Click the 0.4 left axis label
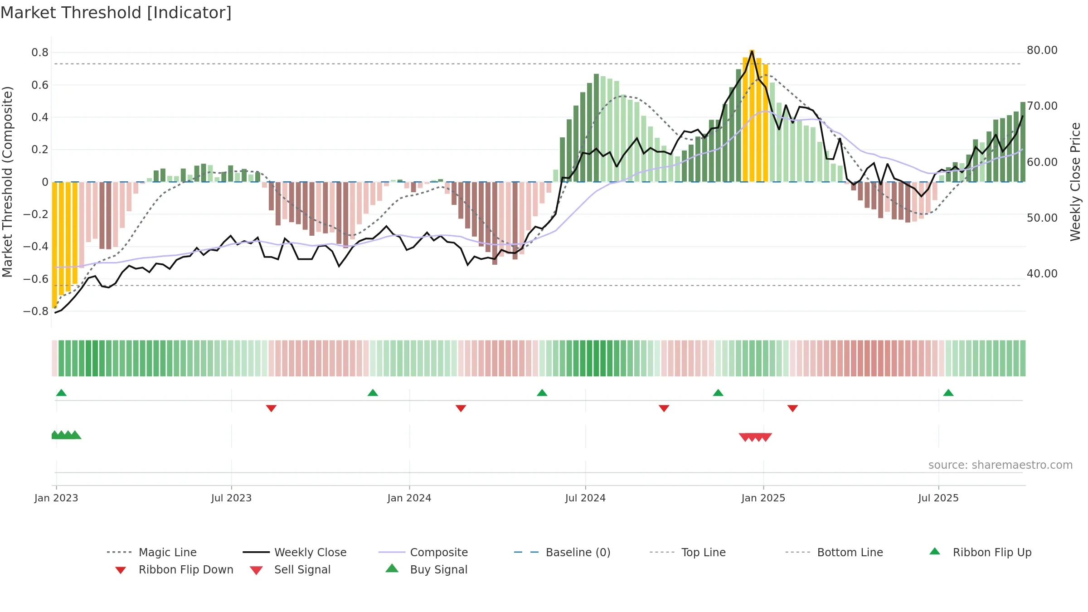1088x612 pixels. pyautogui.click(x=40, y=117)
